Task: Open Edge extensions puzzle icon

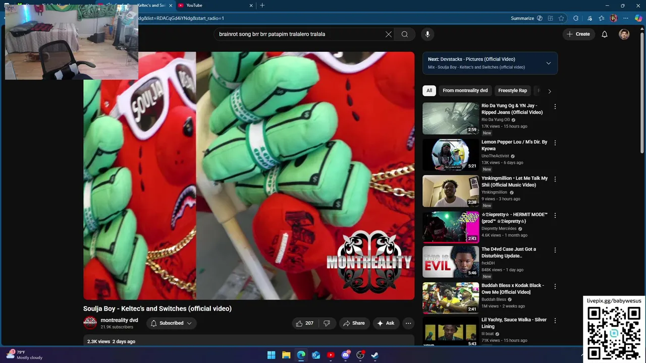Action: click(576, 18)
